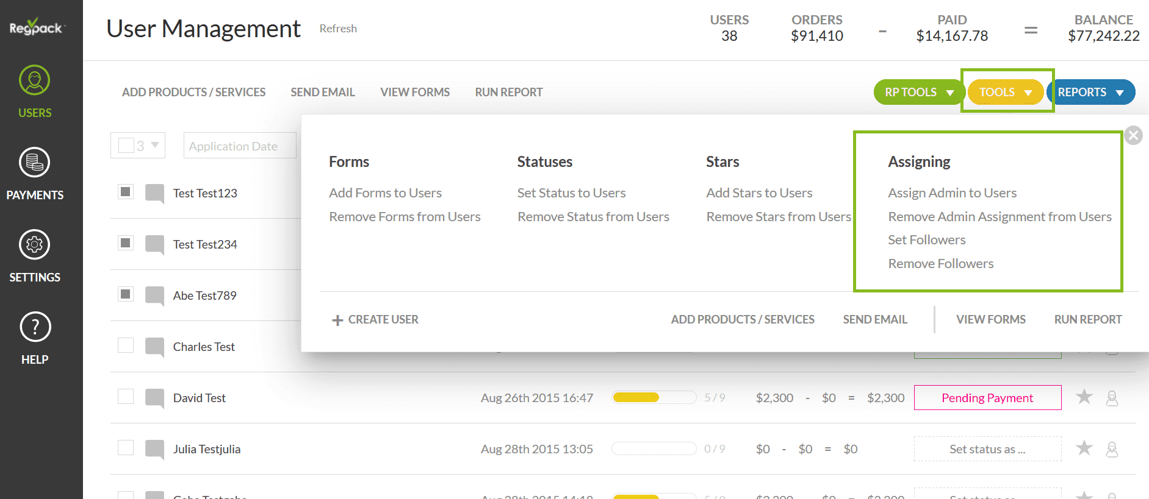Open the Users section in sidebar
The image size is (1149, 499).
pos(35,91)
